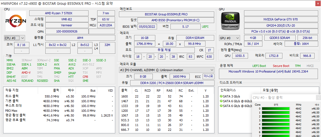321x137 pixels.
Task: Select the NVIDIA GeForce GTX 970 name field
Action: tap(280, 19)
